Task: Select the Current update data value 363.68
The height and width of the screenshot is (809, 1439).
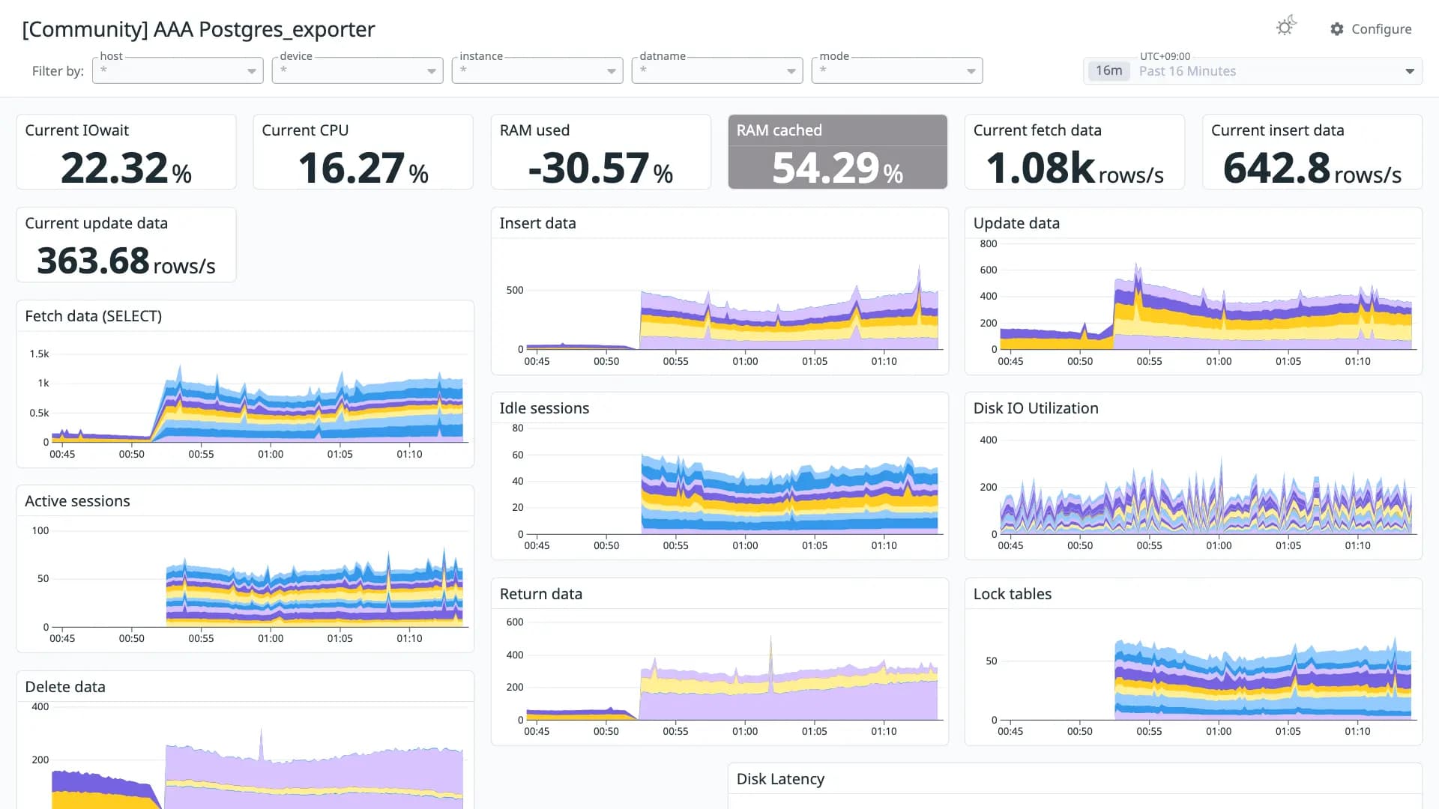Action: [93, 261]
